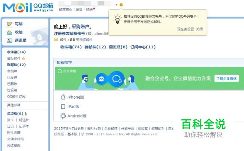Screen dimensions: 244x151
Task: Open 已发送 sent folder
Action: click(x=12, y=78)
